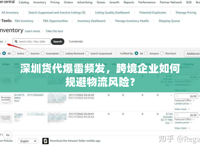Open the Pricing menu
This screenshot has height=150, width=200.
[55, 3]
